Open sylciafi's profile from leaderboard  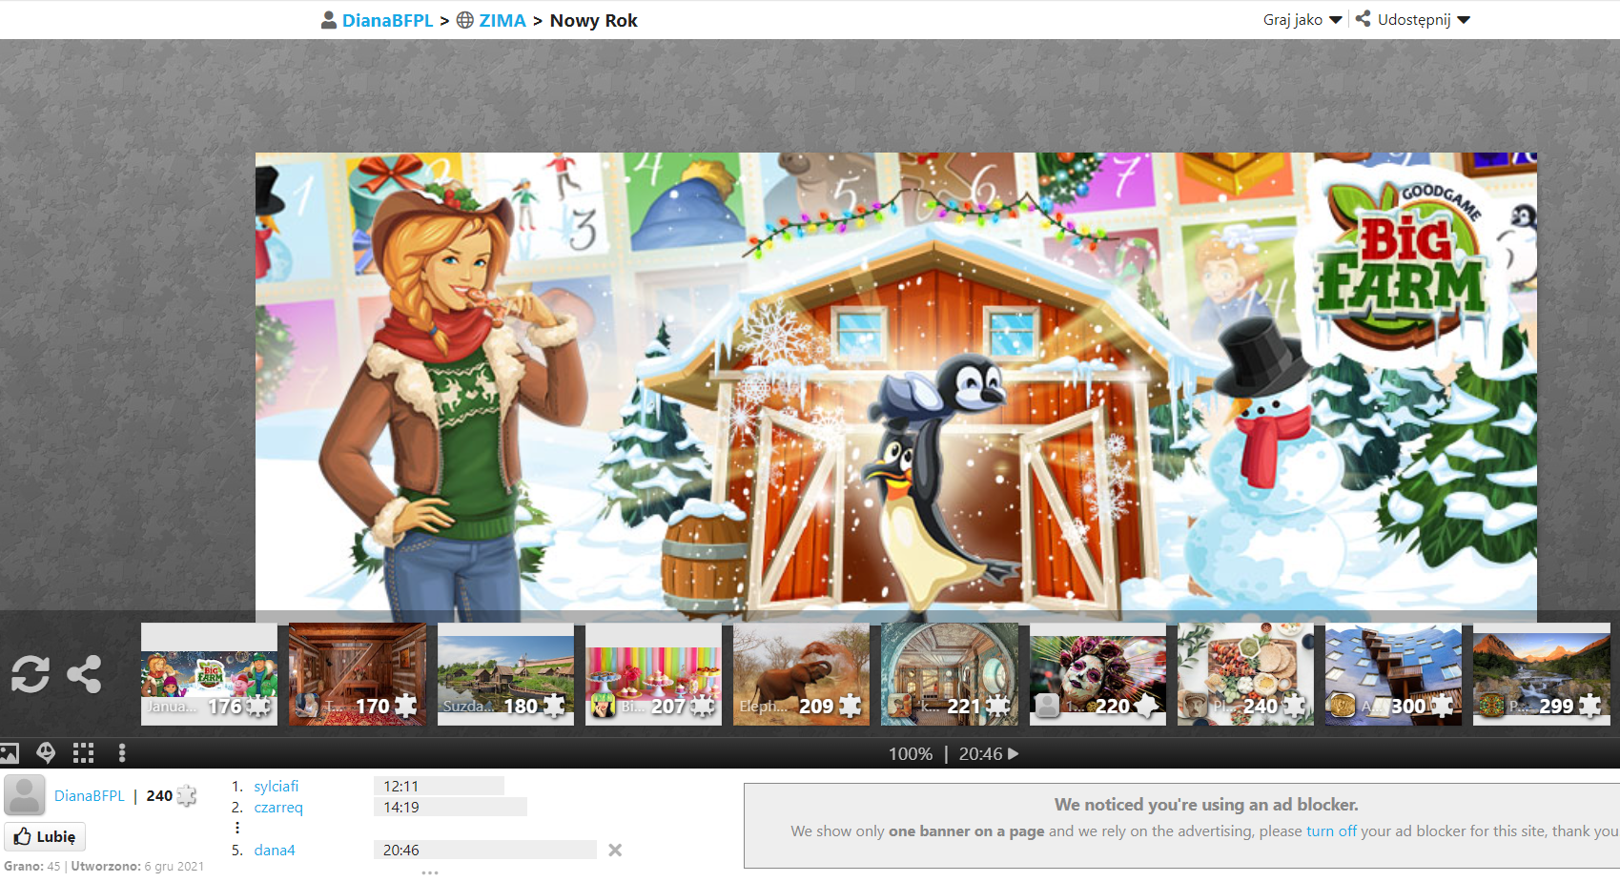coord(277,786)
